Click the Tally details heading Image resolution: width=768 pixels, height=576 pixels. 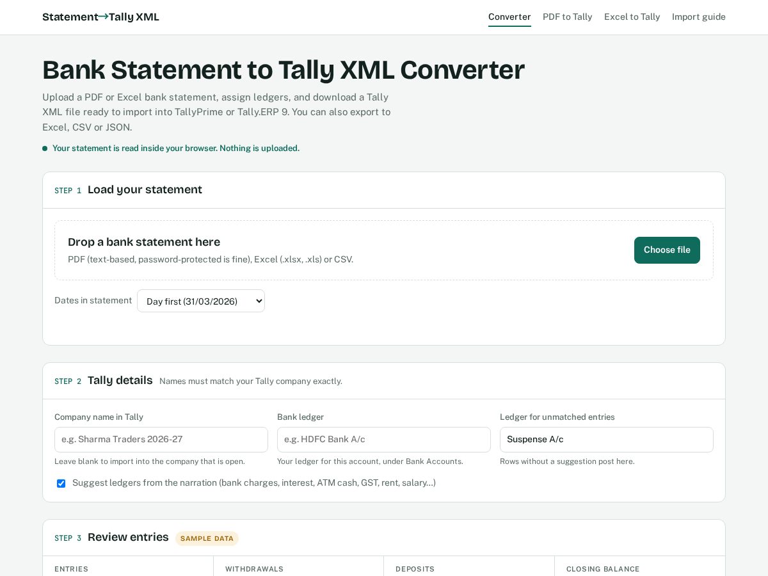coord(120,380)
